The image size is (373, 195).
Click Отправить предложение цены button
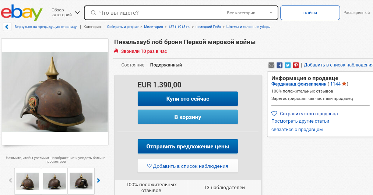188,147
